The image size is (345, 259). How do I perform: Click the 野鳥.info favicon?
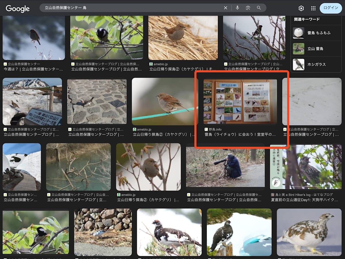coord(206,130)
